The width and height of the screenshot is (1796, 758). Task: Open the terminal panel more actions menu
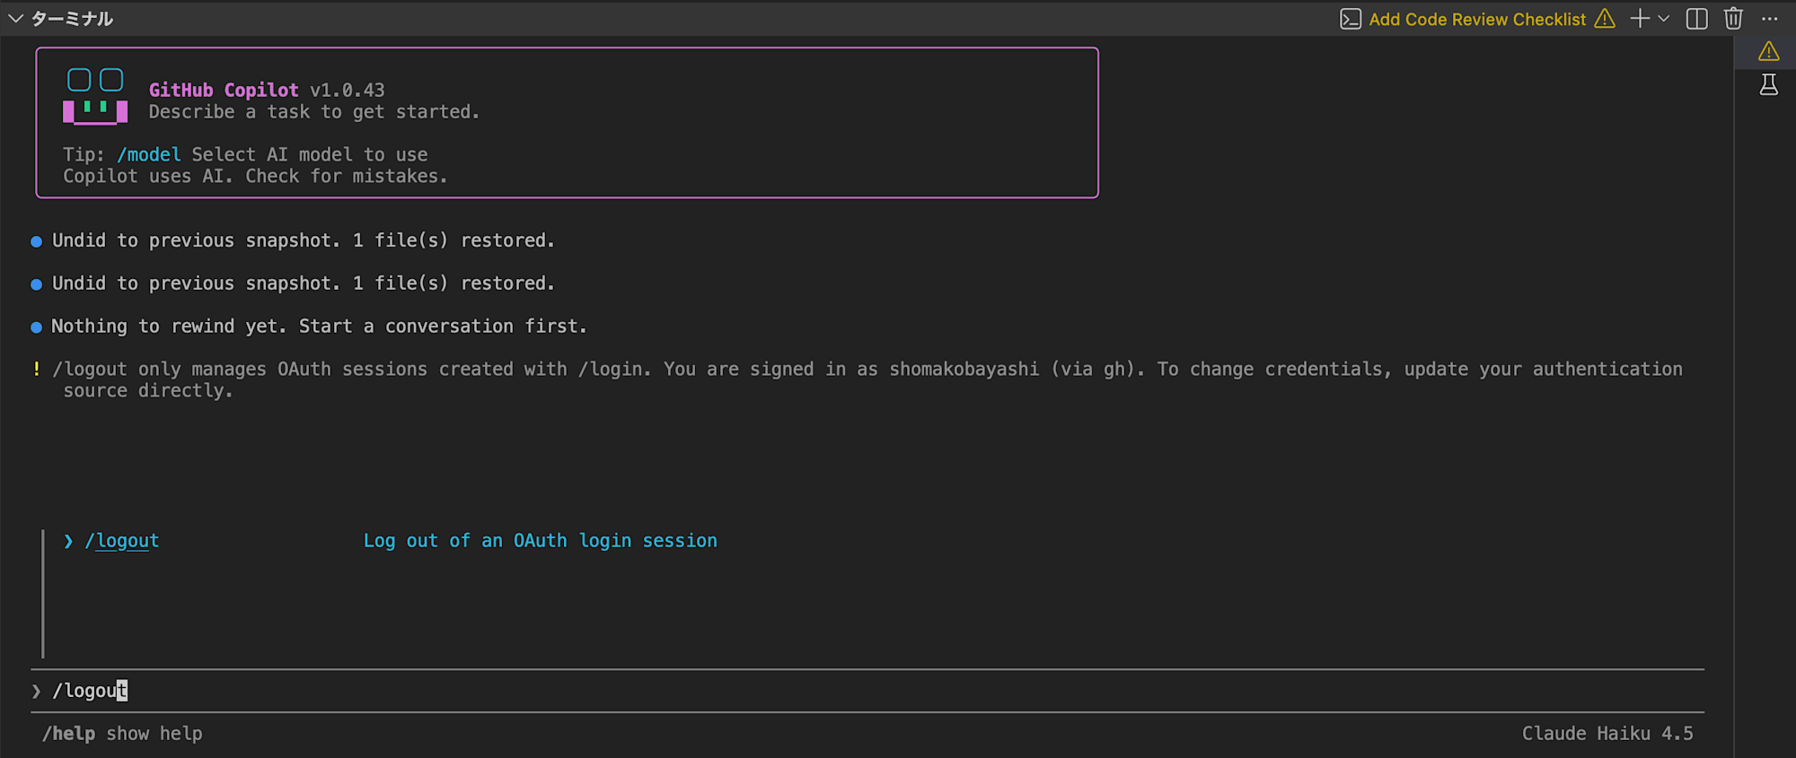coord(1770,19)
